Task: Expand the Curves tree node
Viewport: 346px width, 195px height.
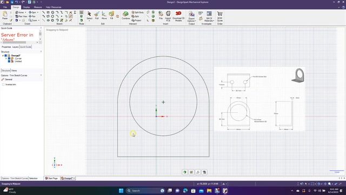Action: (x=6, y=58)
